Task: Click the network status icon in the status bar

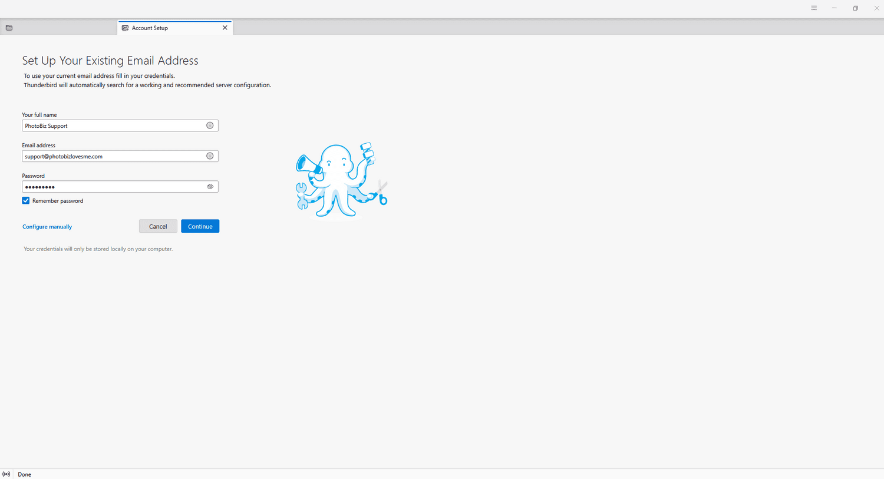Action: click(x=6, y=474)
